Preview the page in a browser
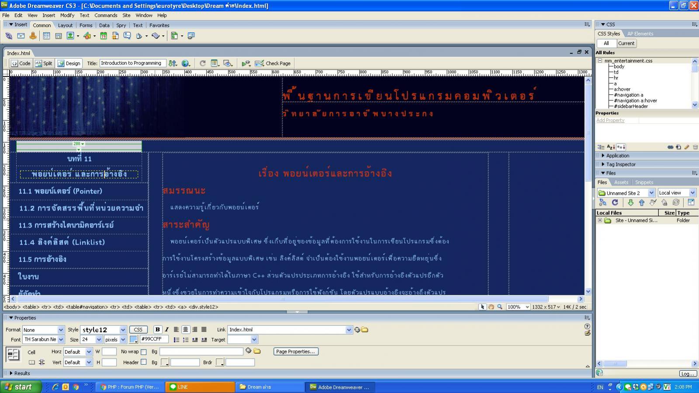 click(186, 63)
